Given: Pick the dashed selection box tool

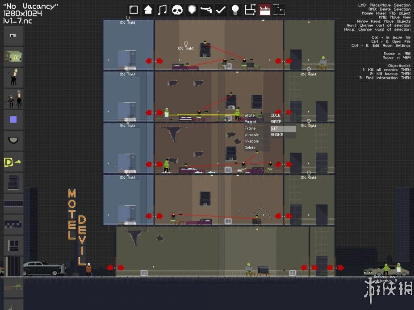Looking at the screenshot, I should tap(279, 10).
